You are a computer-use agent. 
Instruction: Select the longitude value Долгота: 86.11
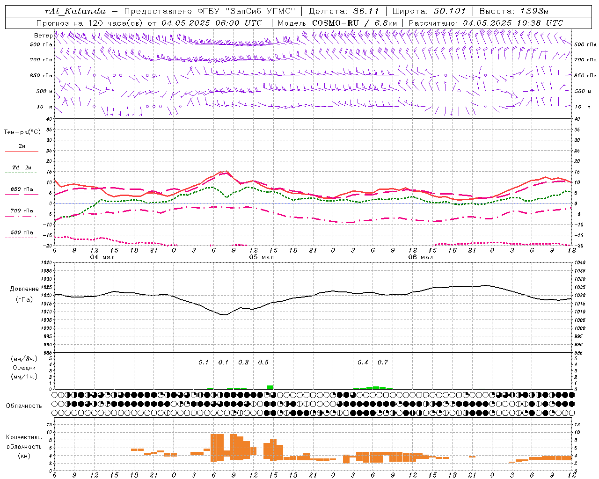click(344, 11)
